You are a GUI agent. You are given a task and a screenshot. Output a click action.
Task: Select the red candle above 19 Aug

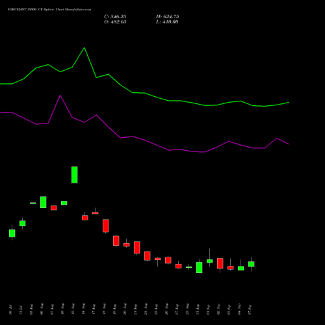pyautogui.click(x=116, y=240)
